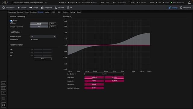Switch to the Simulation settings tab

pyautogui.click(x=33, y=12)
